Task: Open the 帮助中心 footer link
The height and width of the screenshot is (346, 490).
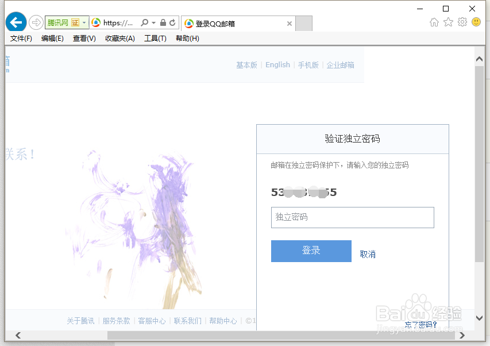Action: point(223,321)
